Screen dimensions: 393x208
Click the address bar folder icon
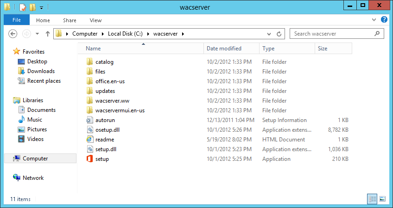coord(58,33)
